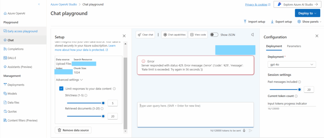Click into the user query text box
The image size is (324, 138).
[195, 115]
